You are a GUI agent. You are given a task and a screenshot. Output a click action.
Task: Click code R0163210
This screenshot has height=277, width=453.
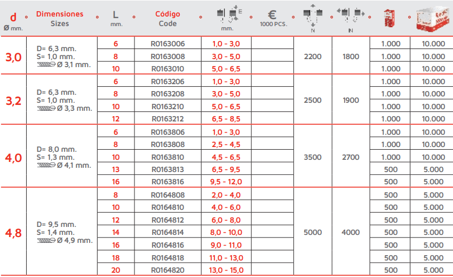coord(168,107)
